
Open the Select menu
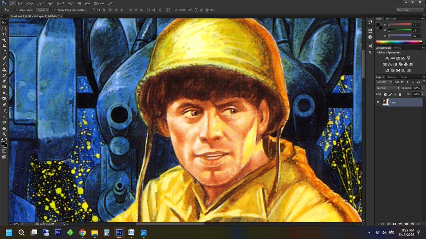(x=60, y=3)
